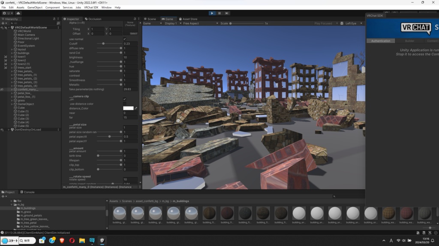The height and width of the screenshot is (246, 439).
Task: Toggle visibility of VRCDefaultWorldScene
Action: 2,28
